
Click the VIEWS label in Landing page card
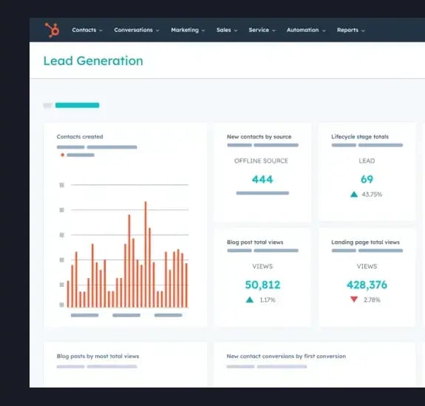click(x=367, y=266)
